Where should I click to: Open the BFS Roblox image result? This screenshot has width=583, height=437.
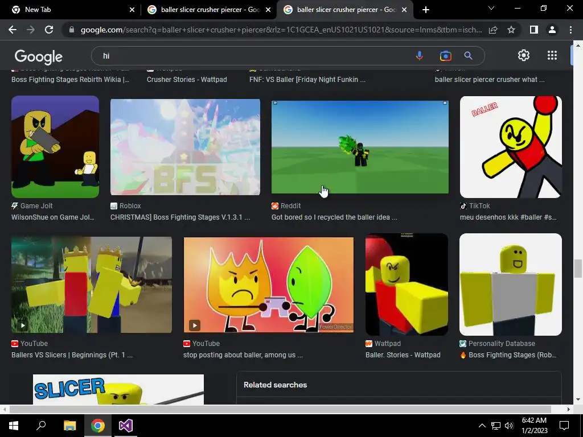[x=185, y=147]
